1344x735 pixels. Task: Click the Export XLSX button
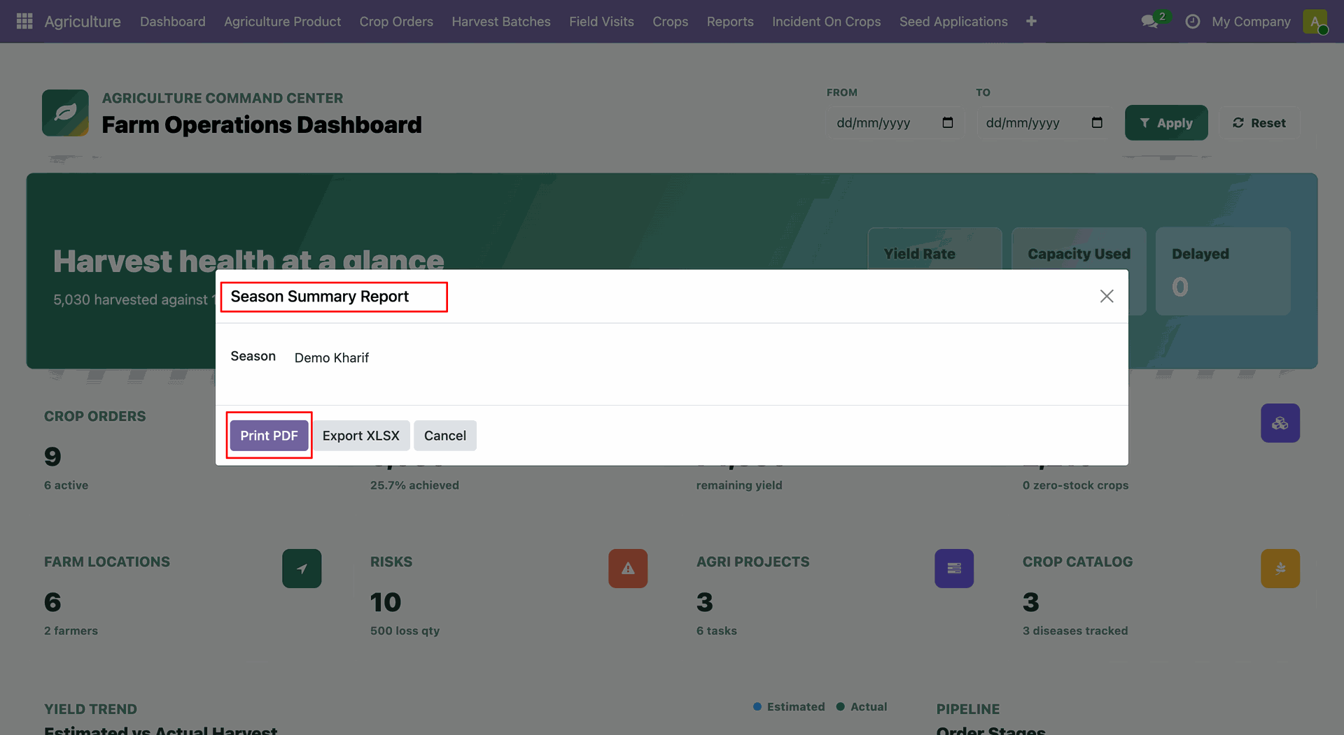[361, 436]
